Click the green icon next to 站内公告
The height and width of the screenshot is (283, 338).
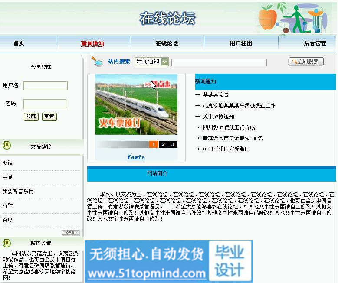point(7,242)
